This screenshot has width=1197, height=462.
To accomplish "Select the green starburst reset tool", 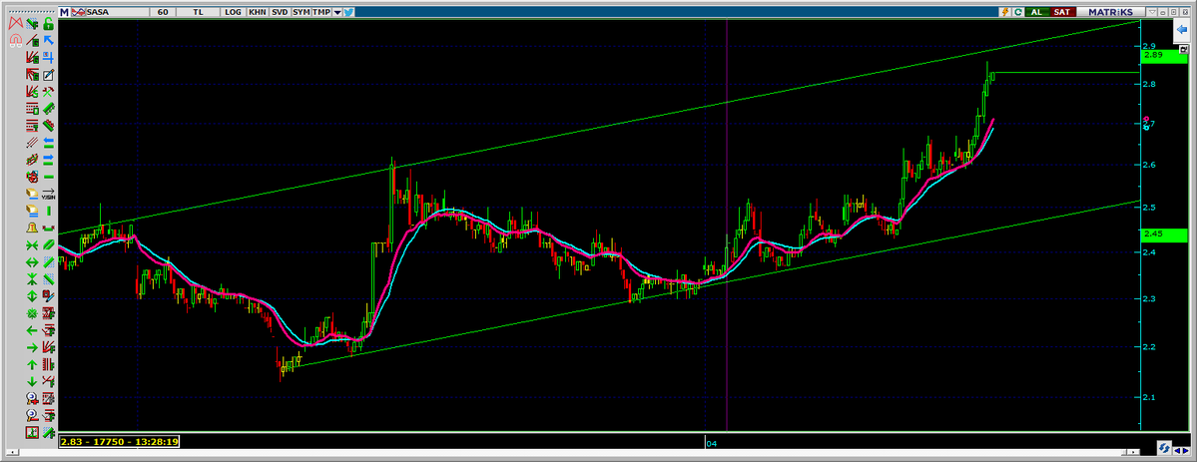I will 32,313.
